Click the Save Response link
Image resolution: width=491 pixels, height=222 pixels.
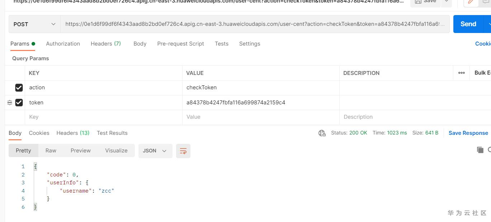468,133
